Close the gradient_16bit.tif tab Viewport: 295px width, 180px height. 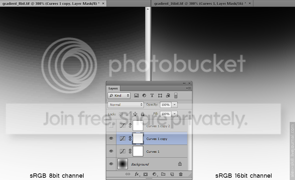(x=250, y=3)
